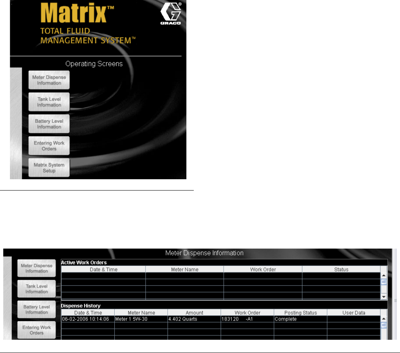
Task: Select the Complete posting status cell
Action: pos(300,319)
